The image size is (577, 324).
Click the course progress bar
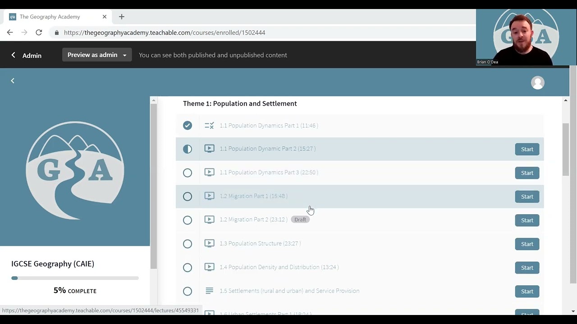[75, 278]
